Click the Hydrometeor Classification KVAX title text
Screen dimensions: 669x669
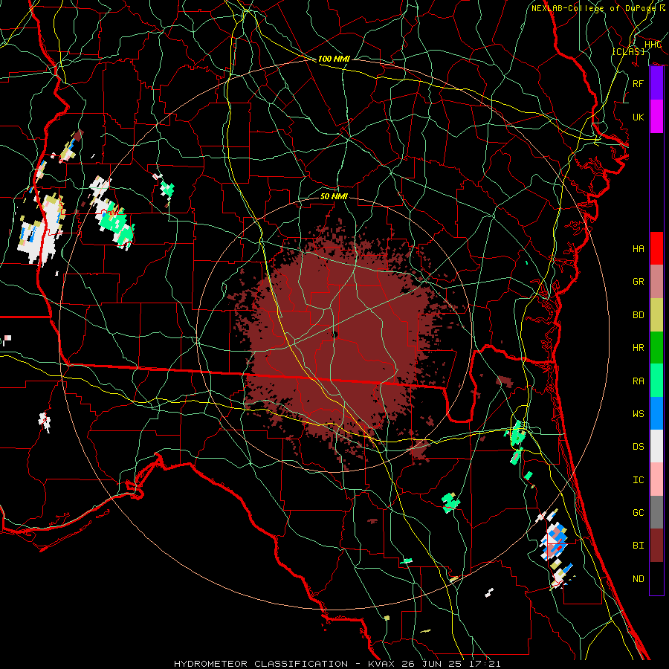coord(337,664)
